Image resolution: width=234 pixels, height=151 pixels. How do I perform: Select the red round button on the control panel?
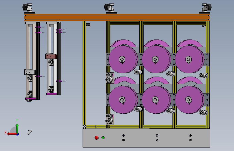(x=97, y=138)
